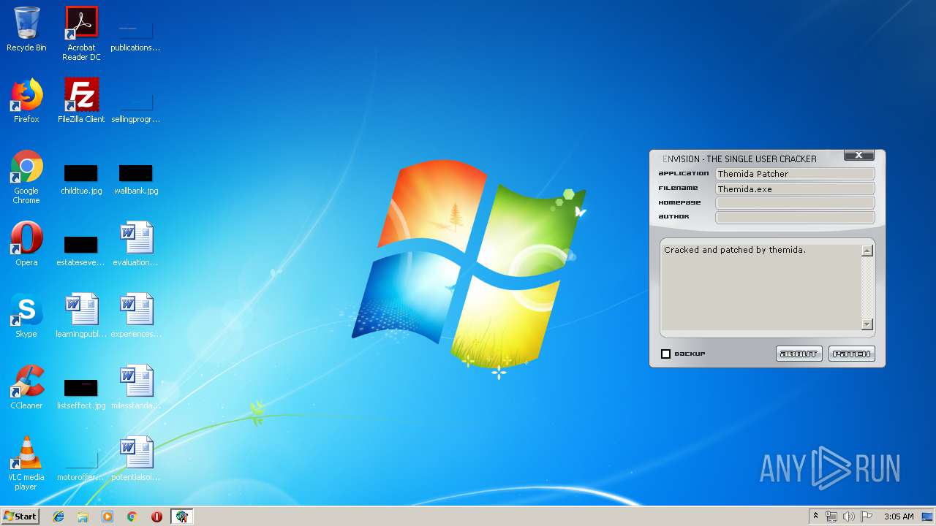
Task: Select the motoroffer... desktop file
Action: point(80,465)
